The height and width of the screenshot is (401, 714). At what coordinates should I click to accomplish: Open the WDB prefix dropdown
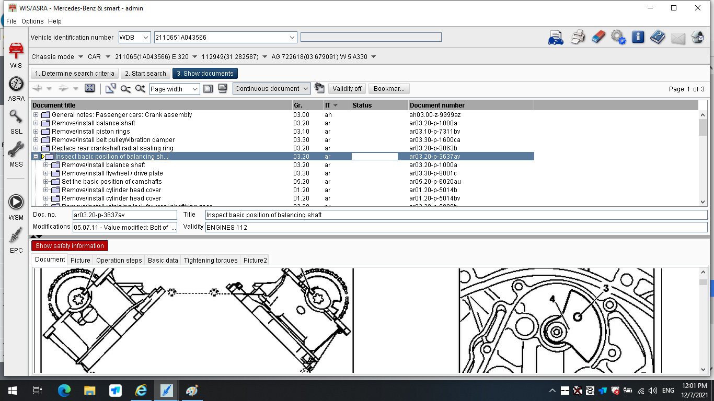pos(146,38)
